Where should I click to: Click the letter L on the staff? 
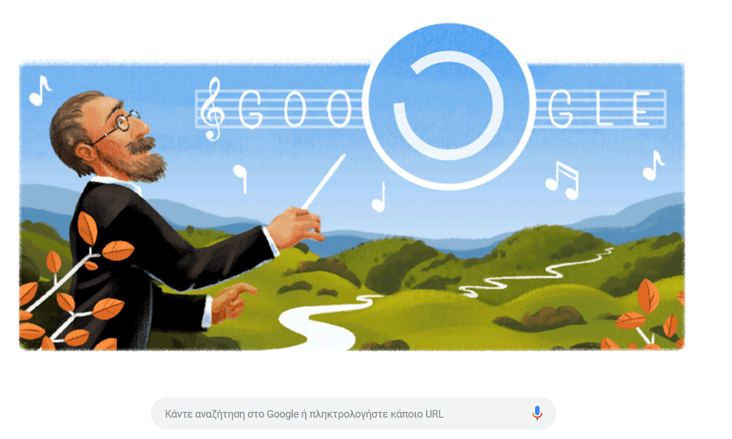604,109
